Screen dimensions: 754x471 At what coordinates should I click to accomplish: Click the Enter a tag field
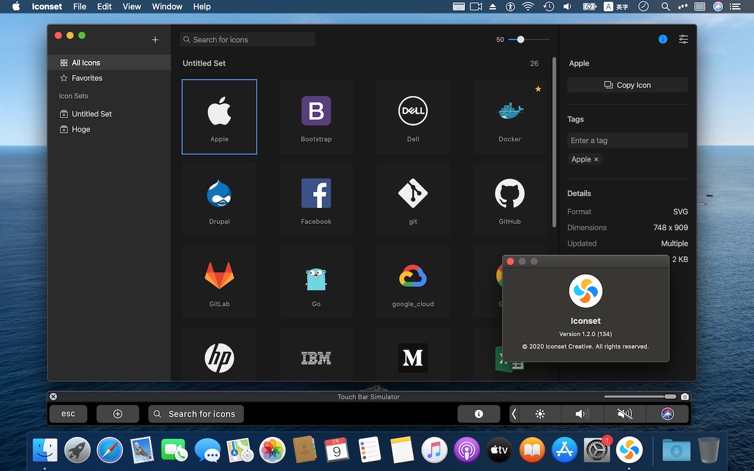tap(628, 140)
